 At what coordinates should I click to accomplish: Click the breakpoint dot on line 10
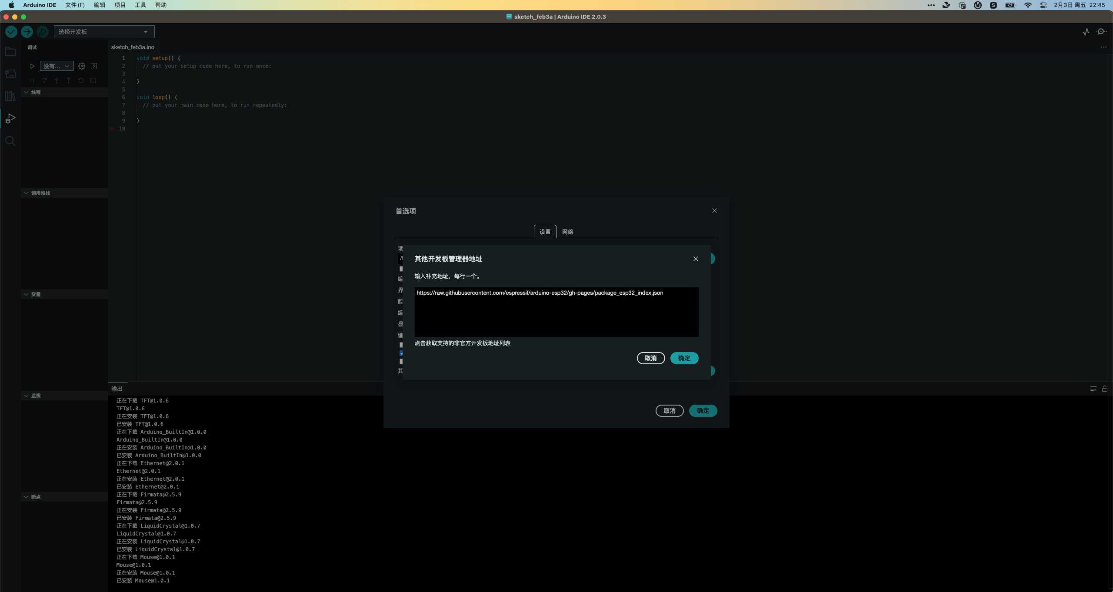112,129
